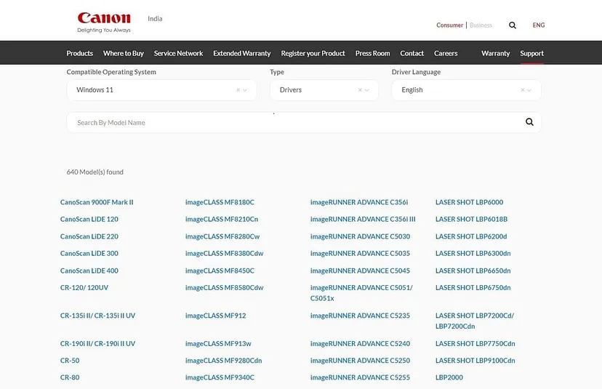Switch language via ENG selector
The width and height of the screenshot is (602, 389).
[x=538, y=25]
